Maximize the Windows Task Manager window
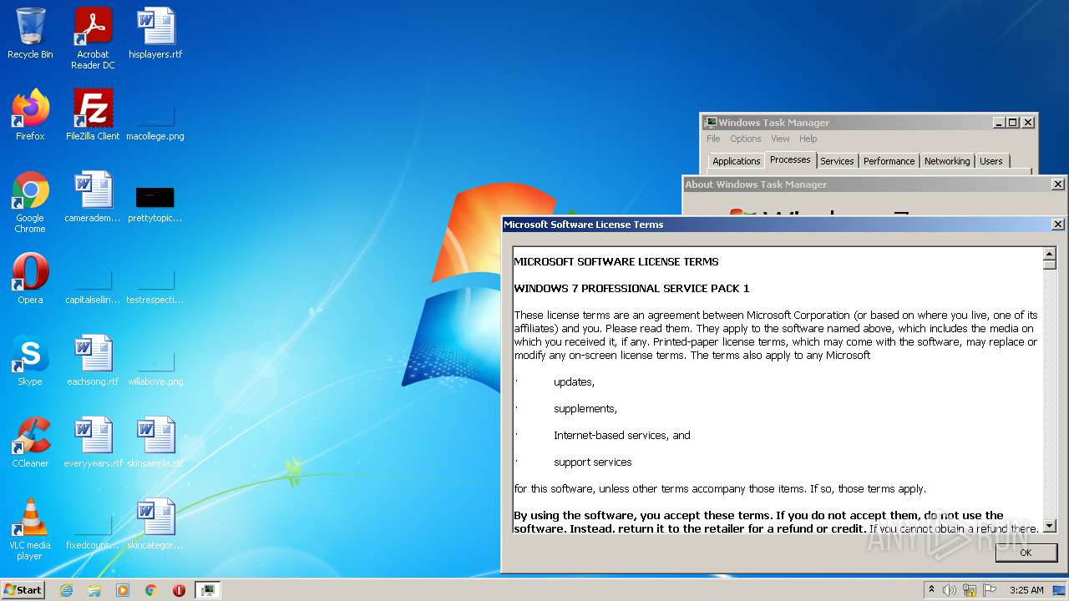This screenshot has width=1069, height=601. point(1013,123)
